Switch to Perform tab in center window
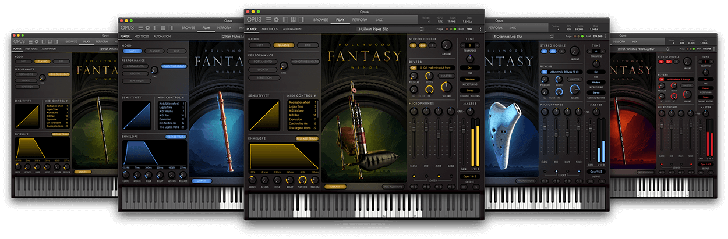Image resolution: width=728 pixels, height=239 pixels. click(360, 20)
